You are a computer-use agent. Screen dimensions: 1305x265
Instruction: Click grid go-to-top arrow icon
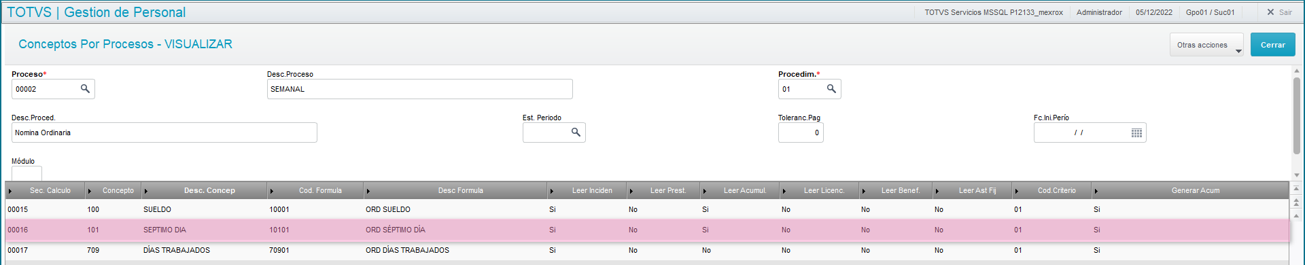(x=1297, y=188)
